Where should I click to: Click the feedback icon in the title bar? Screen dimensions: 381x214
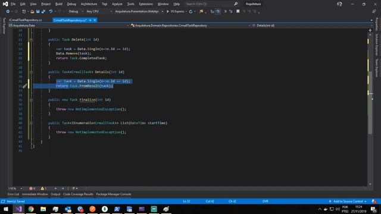[339, 4]
